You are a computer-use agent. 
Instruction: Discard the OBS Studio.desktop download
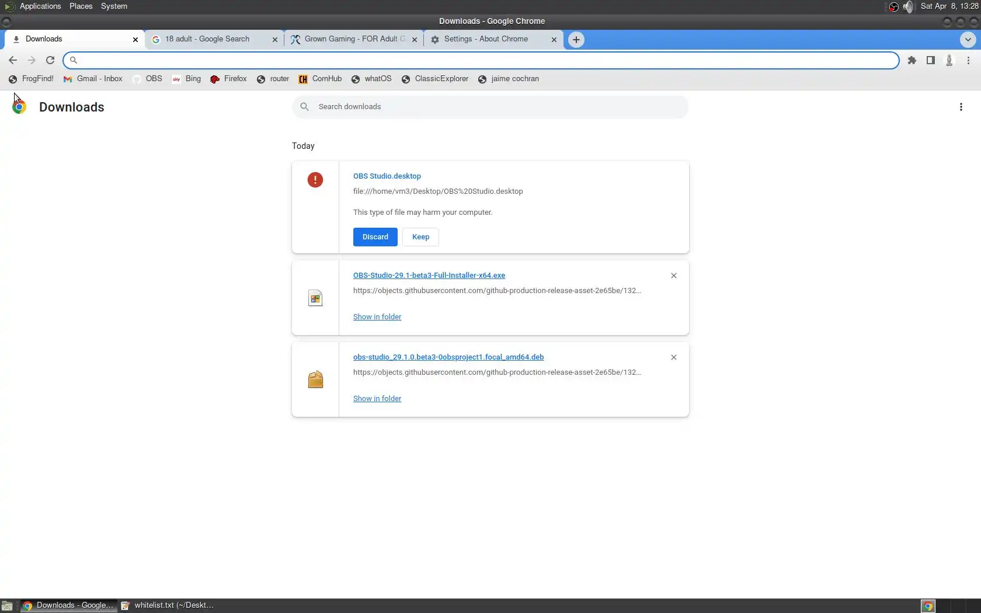[x=375, y=237]
